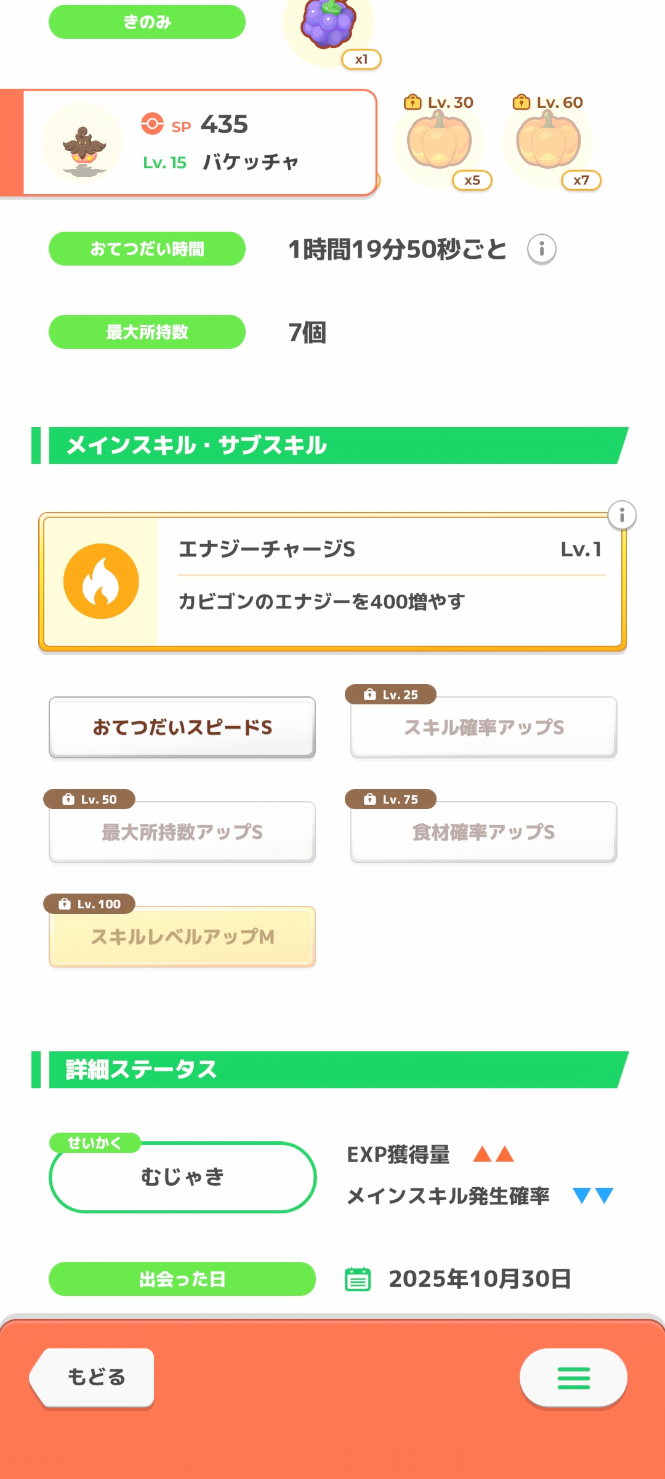The image size is (665, 1479).
Task: Select the locked 食材確率アップS sub skill
Action: [x=484, y=832]
